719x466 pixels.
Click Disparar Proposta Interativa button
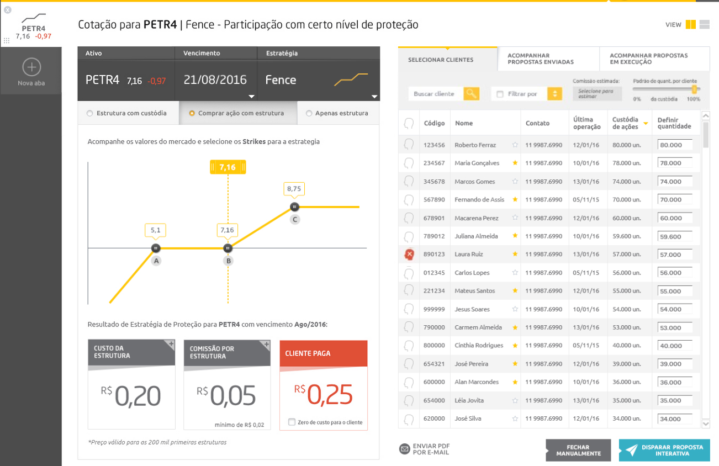coord(664,451)
